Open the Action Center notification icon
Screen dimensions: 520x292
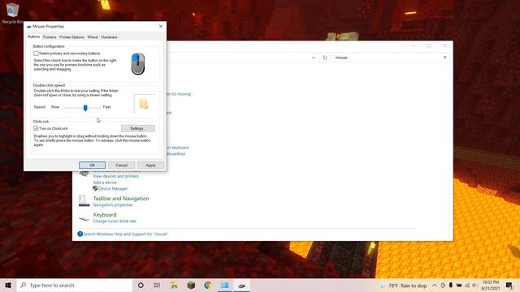509,285
